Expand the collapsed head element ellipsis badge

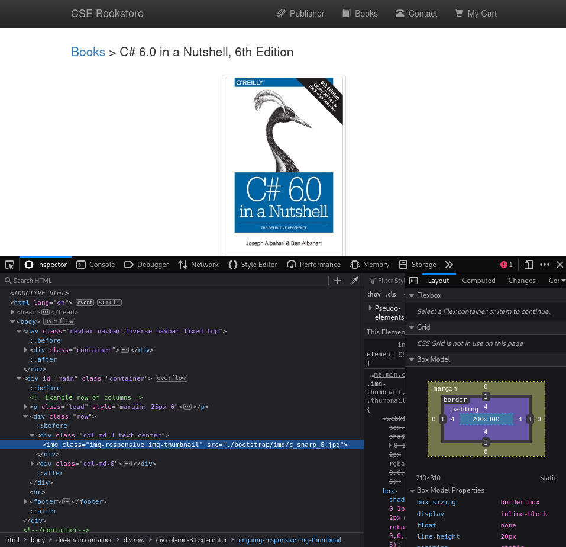point(46,312)
